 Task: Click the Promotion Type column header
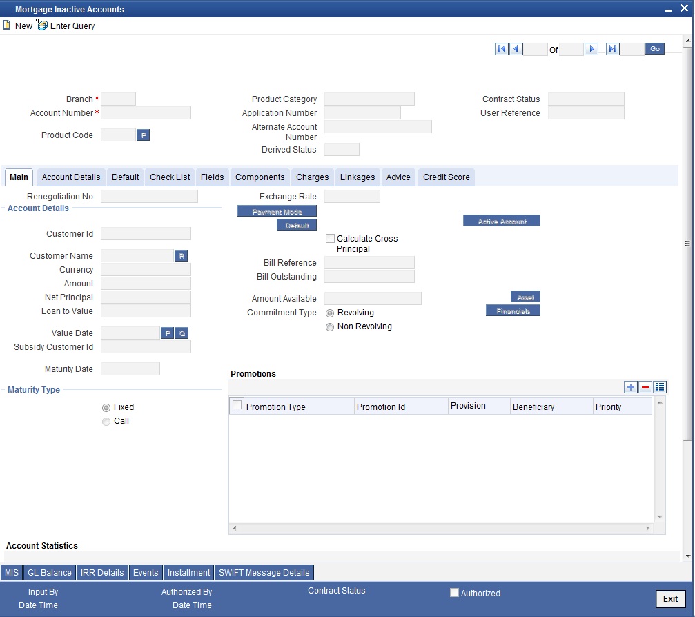[299, 407]
